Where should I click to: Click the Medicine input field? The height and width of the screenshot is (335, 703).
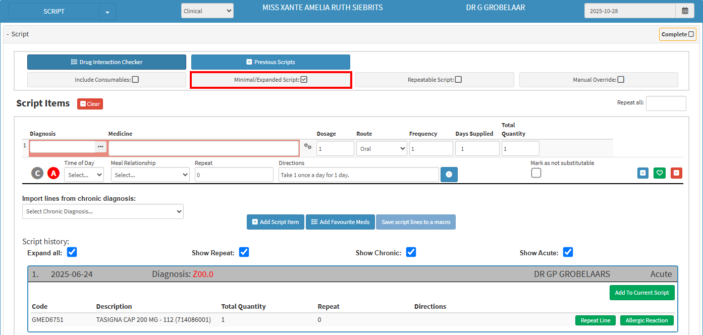pos(204,148)
